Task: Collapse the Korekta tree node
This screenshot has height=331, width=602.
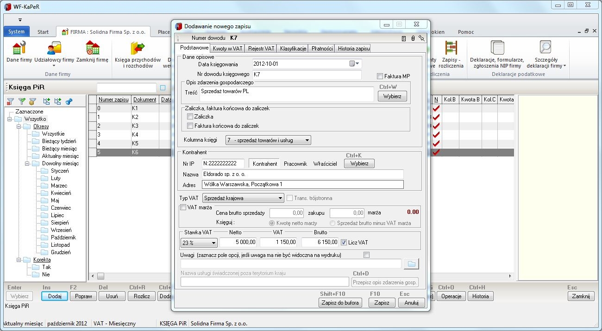Action: 18,260
